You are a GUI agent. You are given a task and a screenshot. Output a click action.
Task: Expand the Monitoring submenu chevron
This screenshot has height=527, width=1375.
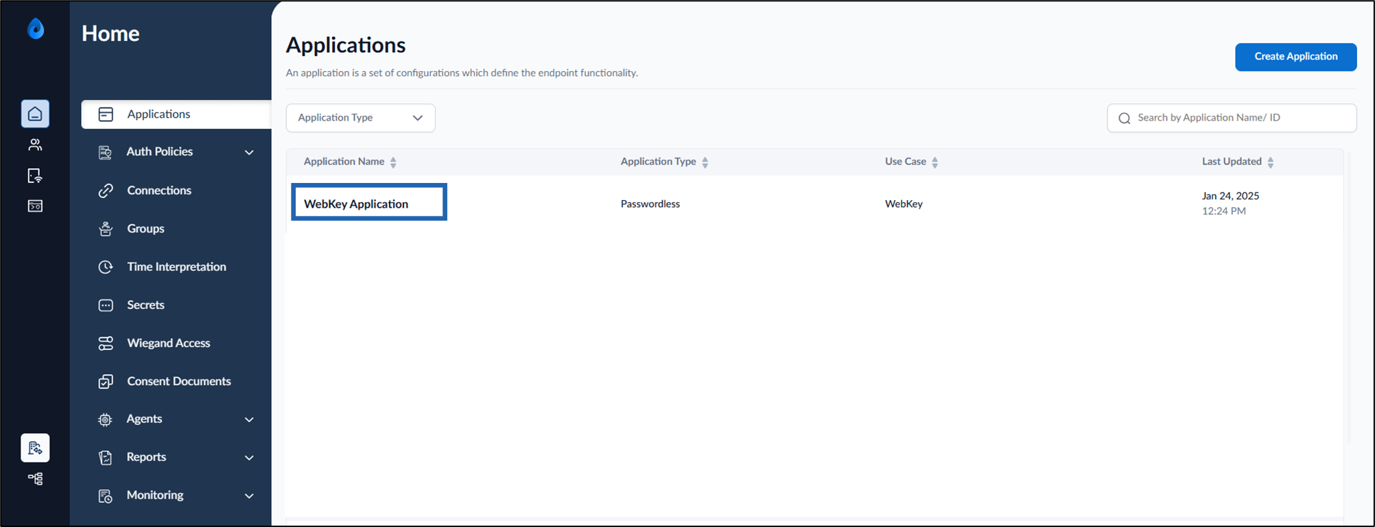click(x=249, y=495)
